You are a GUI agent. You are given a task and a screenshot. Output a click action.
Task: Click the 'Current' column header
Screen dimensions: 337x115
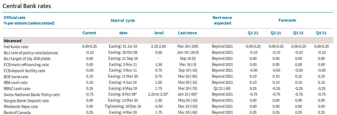89,33
